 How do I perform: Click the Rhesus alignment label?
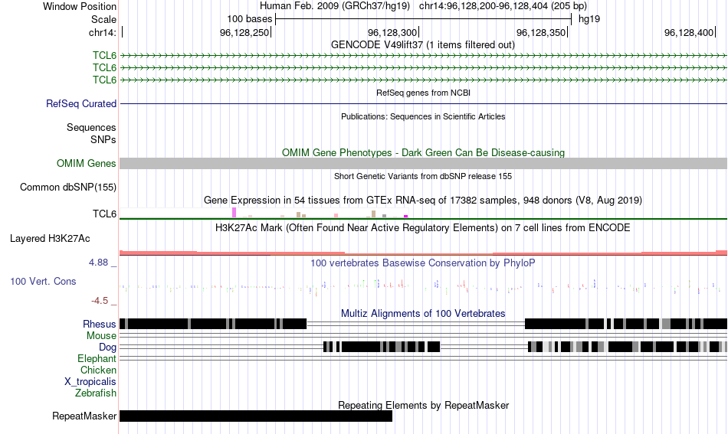[100, 324]
